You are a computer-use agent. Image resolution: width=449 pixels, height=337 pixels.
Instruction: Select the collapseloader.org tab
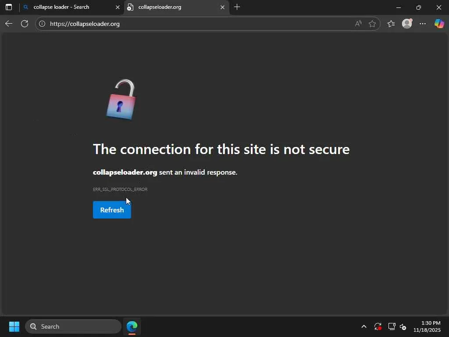pyautogui.click(x=171, y=7)
